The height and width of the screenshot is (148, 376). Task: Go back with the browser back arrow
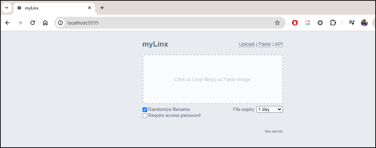coord(8,23)
